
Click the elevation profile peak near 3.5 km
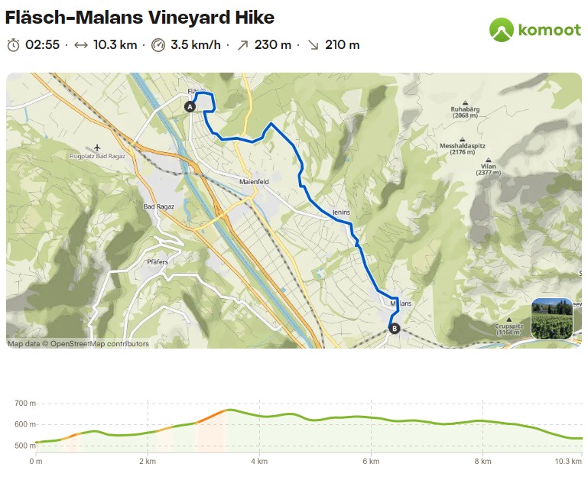[x=230, y=410]
